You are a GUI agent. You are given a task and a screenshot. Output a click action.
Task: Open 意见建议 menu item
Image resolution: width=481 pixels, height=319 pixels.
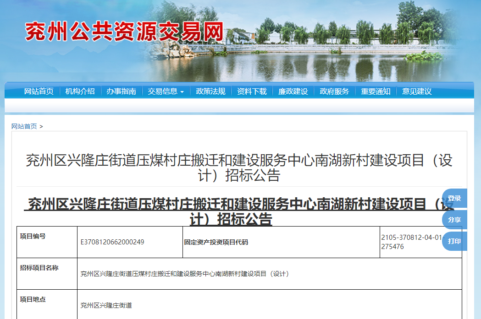[417, 91]
